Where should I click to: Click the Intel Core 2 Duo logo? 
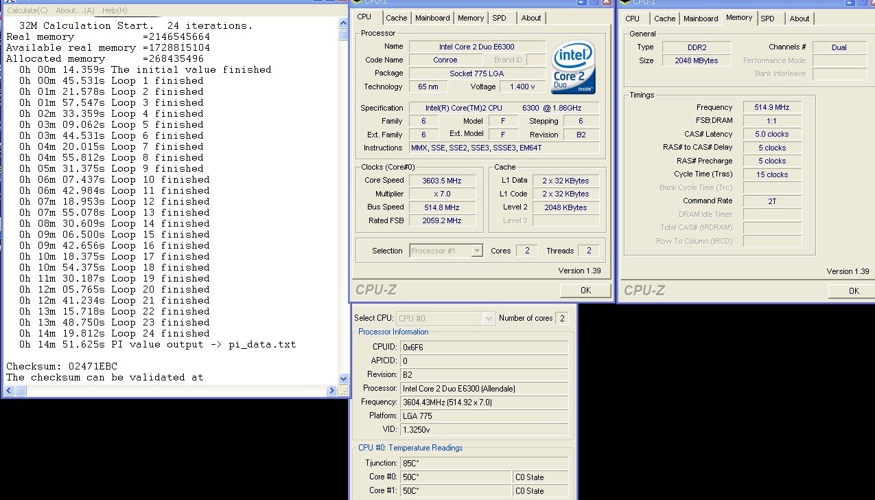click(x=573, y=68)
